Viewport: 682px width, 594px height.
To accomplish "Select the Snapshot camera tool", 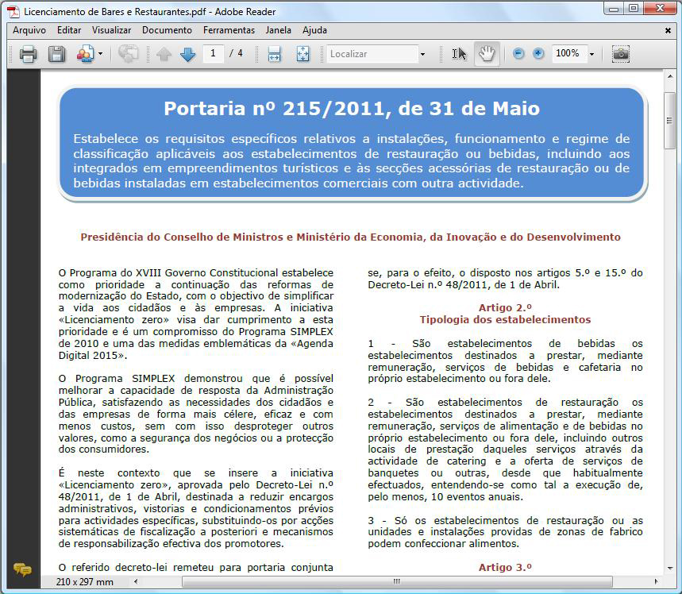I will pos(621,54).
